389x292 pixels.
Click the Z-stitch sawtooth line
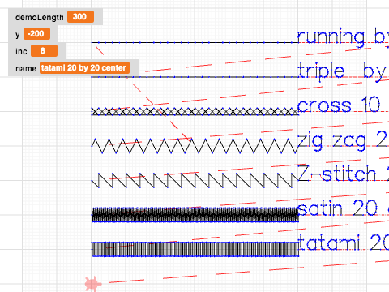click(193, 181)
